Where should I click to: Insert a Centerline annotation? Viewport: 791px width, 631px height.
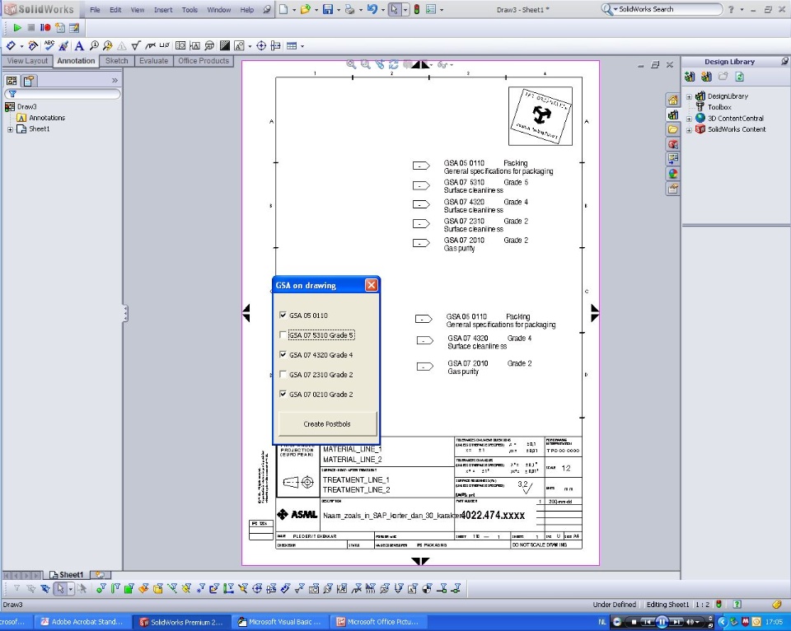275,46
